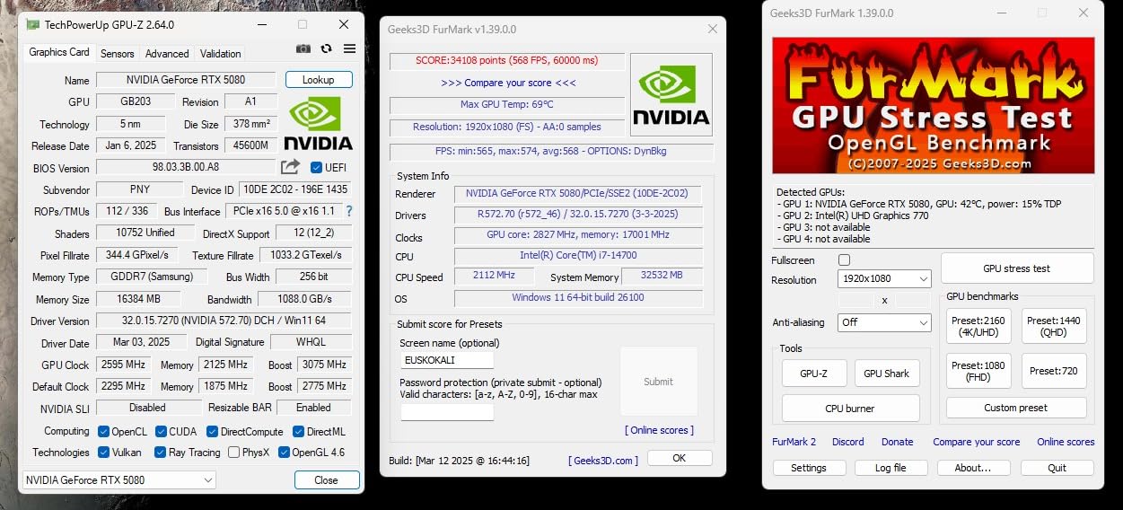The height and width of the screenshot is (510, 1123).
Task: Open the Discord link
Action: tap(848, 442)
